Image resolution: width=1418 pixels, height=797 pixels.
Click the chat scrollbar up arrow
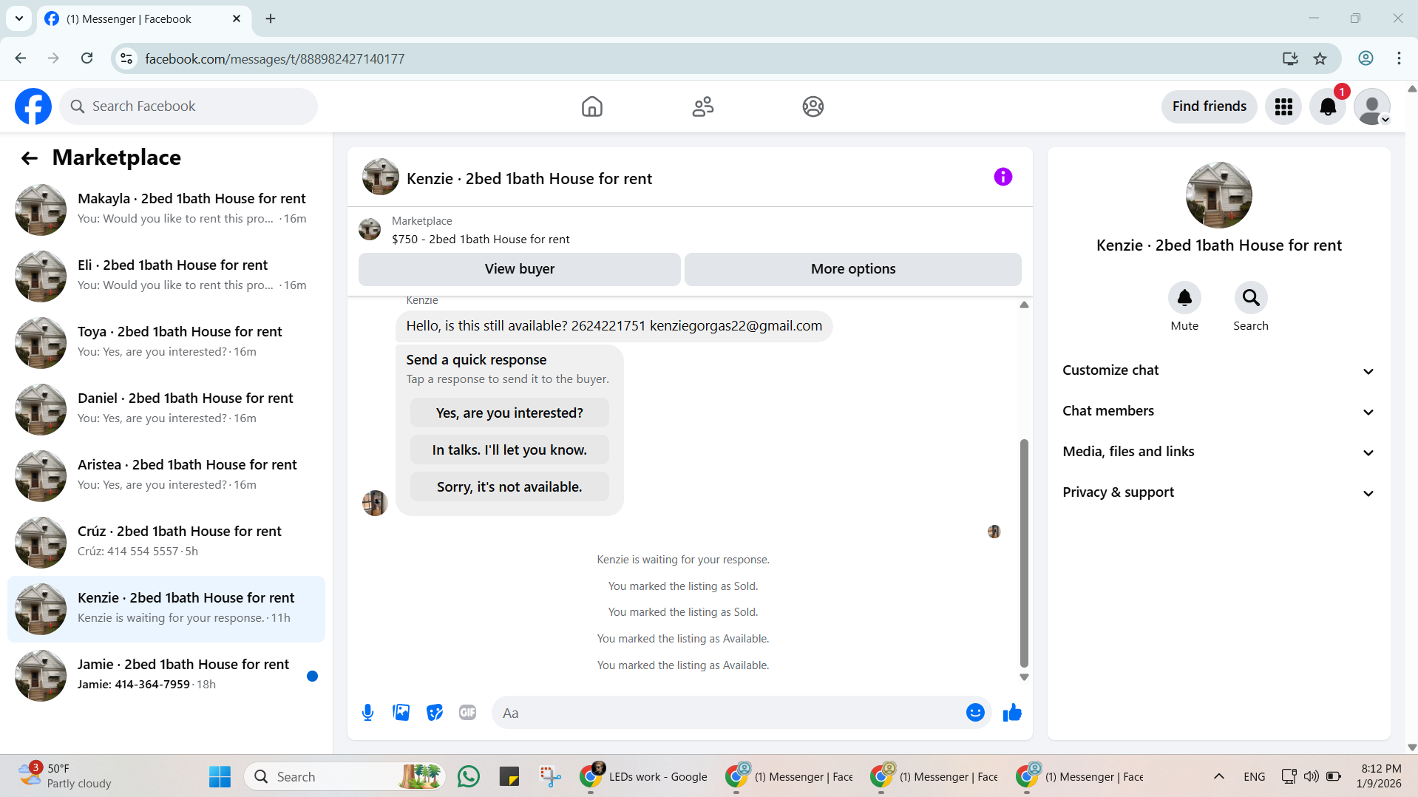1024,305
